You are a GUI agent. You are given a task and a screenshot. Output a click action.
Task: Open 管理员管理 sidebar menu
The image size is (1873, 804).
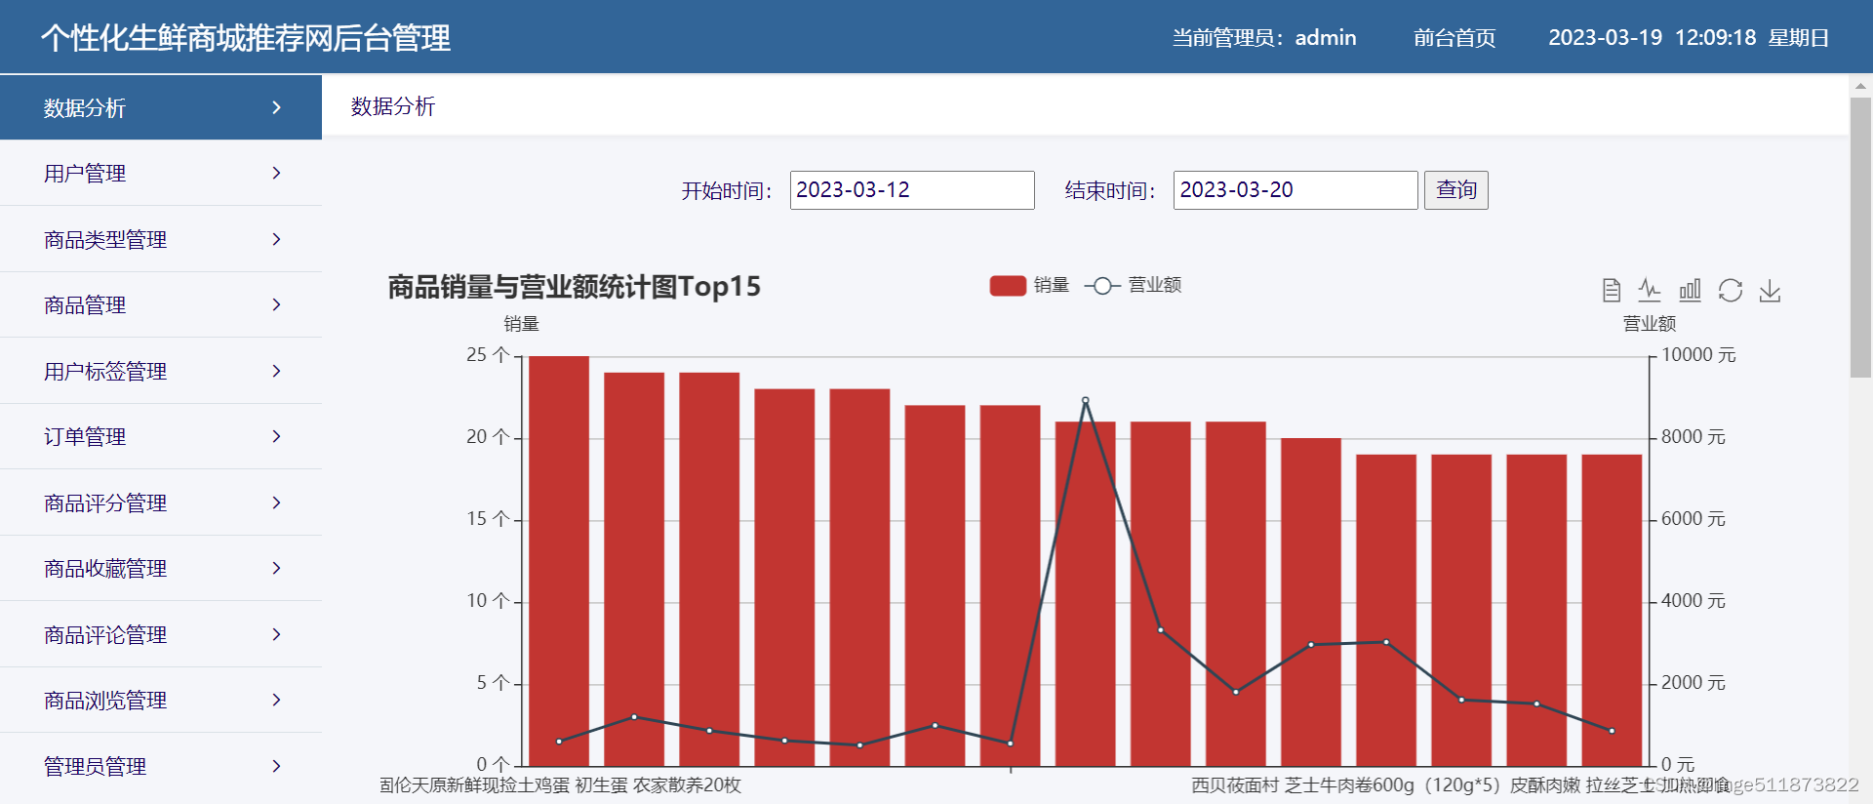(x=161, y=766)
